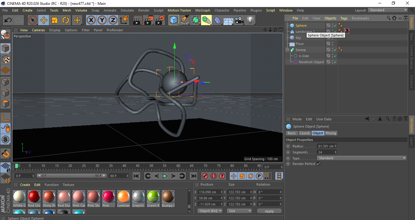415x220 pixels.
Task: Switch to Coord. tab
Action: 305,133
